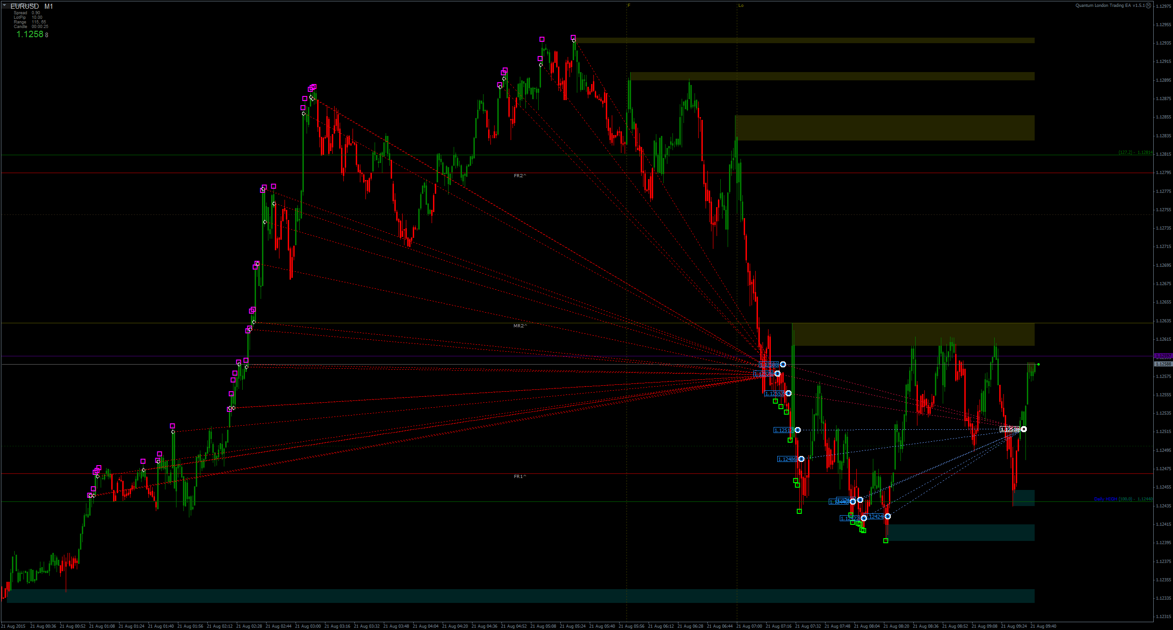
Task: Click the (127.2) - 1.12814 Fibonacci label
Action: click(x=1135, y=152)
